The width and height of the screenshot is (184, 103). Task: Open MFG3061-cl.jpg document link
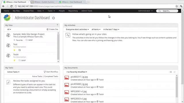[78, 91]
